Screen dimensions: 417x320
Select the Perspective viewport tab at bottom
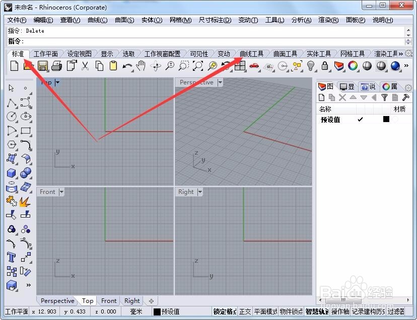pos(57,301)
